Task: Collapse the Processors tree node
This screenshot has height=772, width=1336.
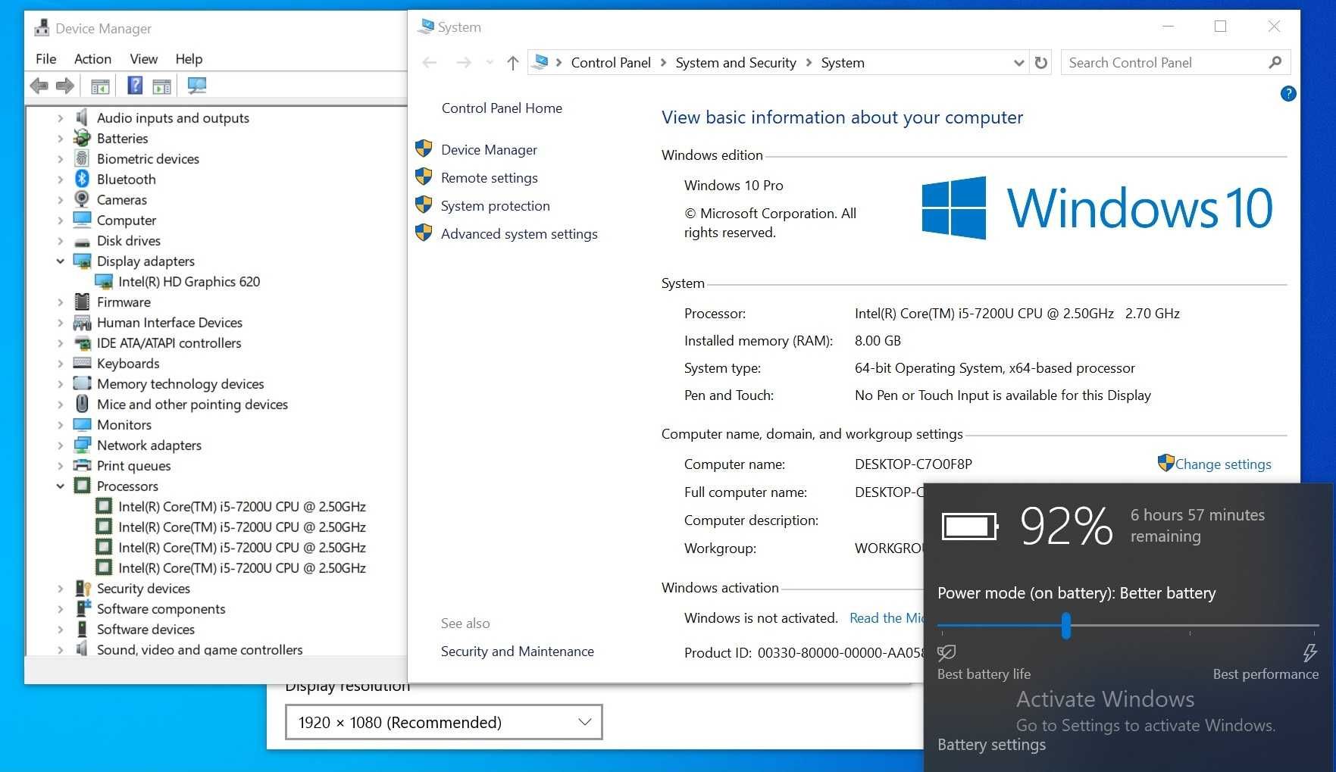Action: 60,486
